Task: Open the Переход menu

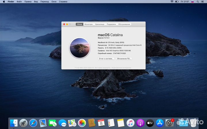Action: [45, 2]
